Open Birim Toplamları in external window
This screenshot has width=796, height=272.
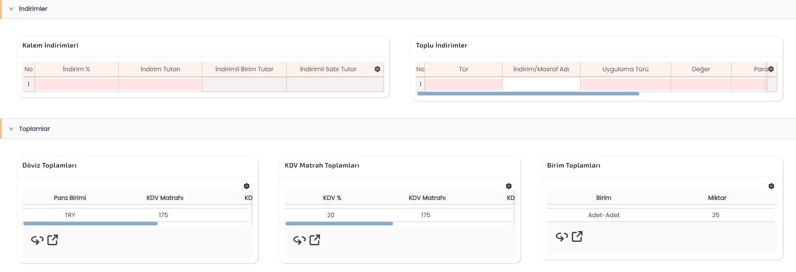tap(577, 237)
